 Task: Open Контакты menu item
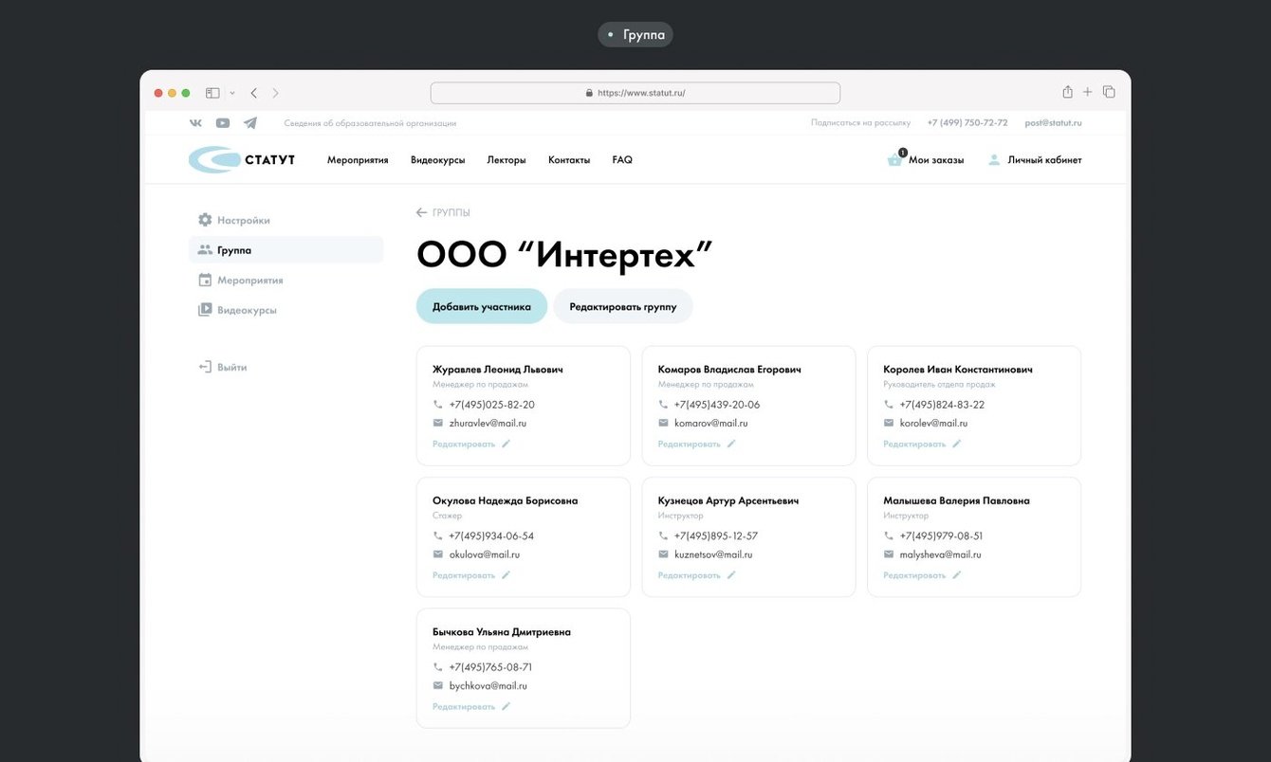point(569,160)
